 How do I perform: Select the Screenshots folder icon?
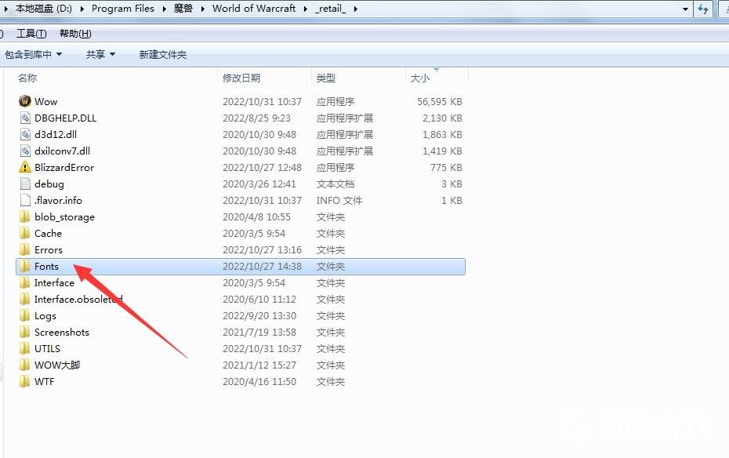coord(24,333)
